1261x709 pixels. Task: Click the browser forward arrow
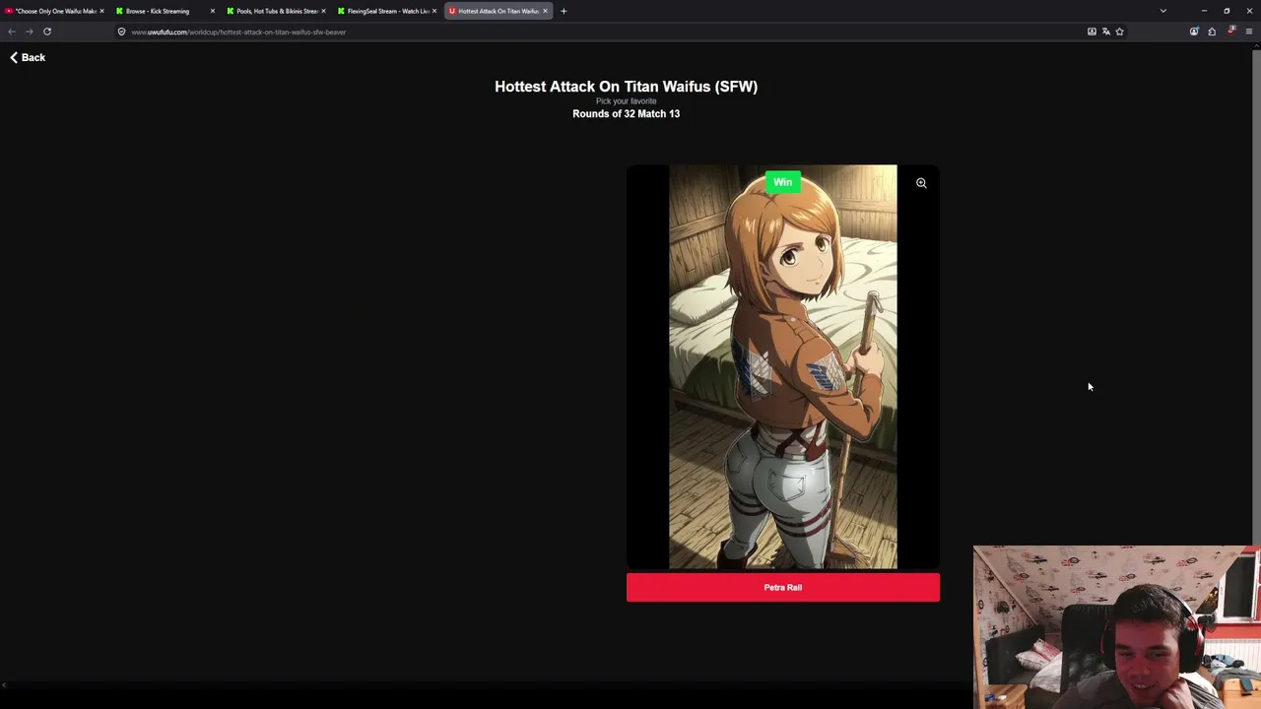coord(29,32)
